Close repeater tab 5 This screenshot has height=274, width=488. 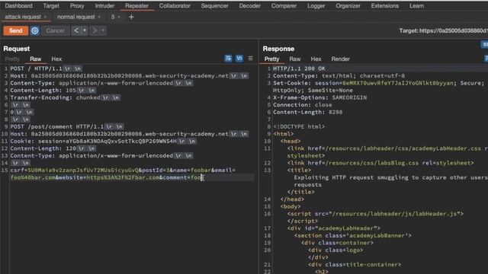119,17
